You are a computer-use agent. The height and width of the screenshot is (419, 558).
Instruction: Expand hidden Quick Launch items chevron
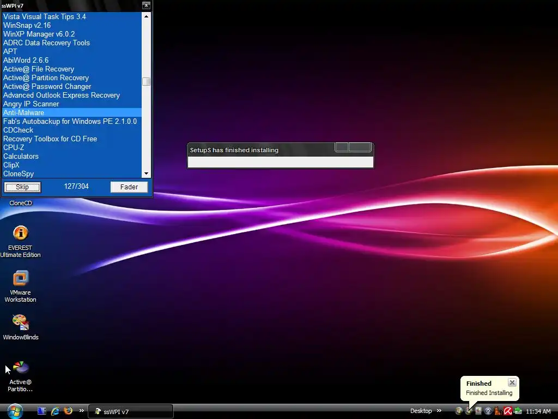click(82, 411)
